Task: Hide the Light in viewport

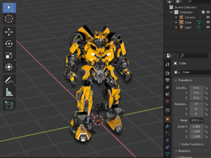Action: pyautogui.click(x=208, y=27)
